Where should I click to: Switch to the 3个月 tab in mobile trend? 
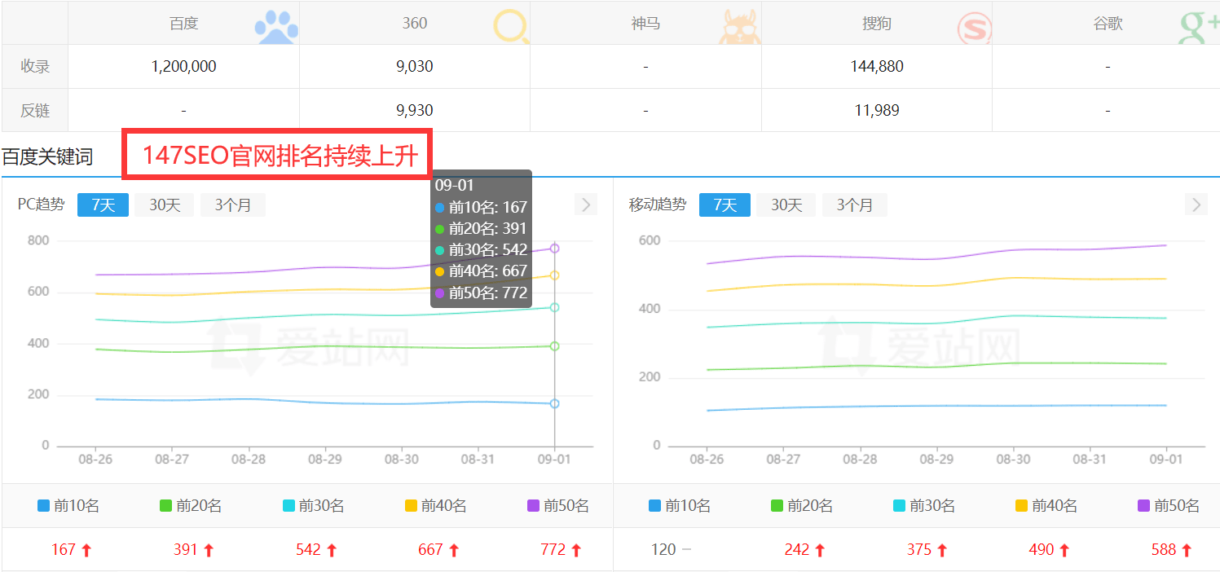pyautogui.click(x=855, y=205)
